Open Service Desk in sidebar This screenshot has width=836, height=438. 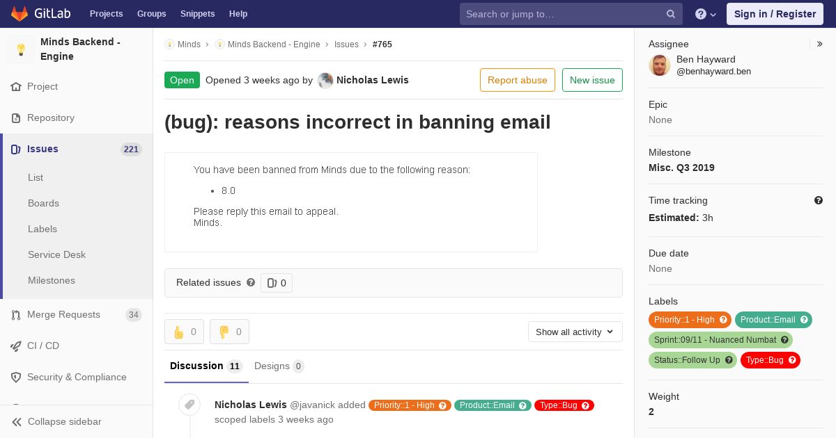pos(56,254)
